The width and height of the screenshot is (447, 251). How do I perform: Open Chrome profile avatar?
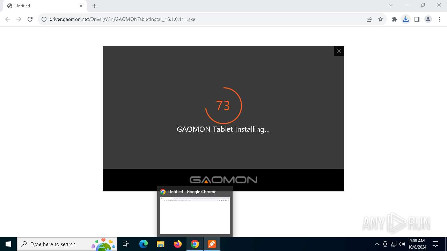pyautogui.click(x=428, y=19)
